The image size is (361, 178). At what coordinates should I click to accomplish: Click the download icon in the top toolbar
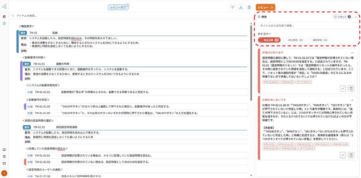[241, 8]
